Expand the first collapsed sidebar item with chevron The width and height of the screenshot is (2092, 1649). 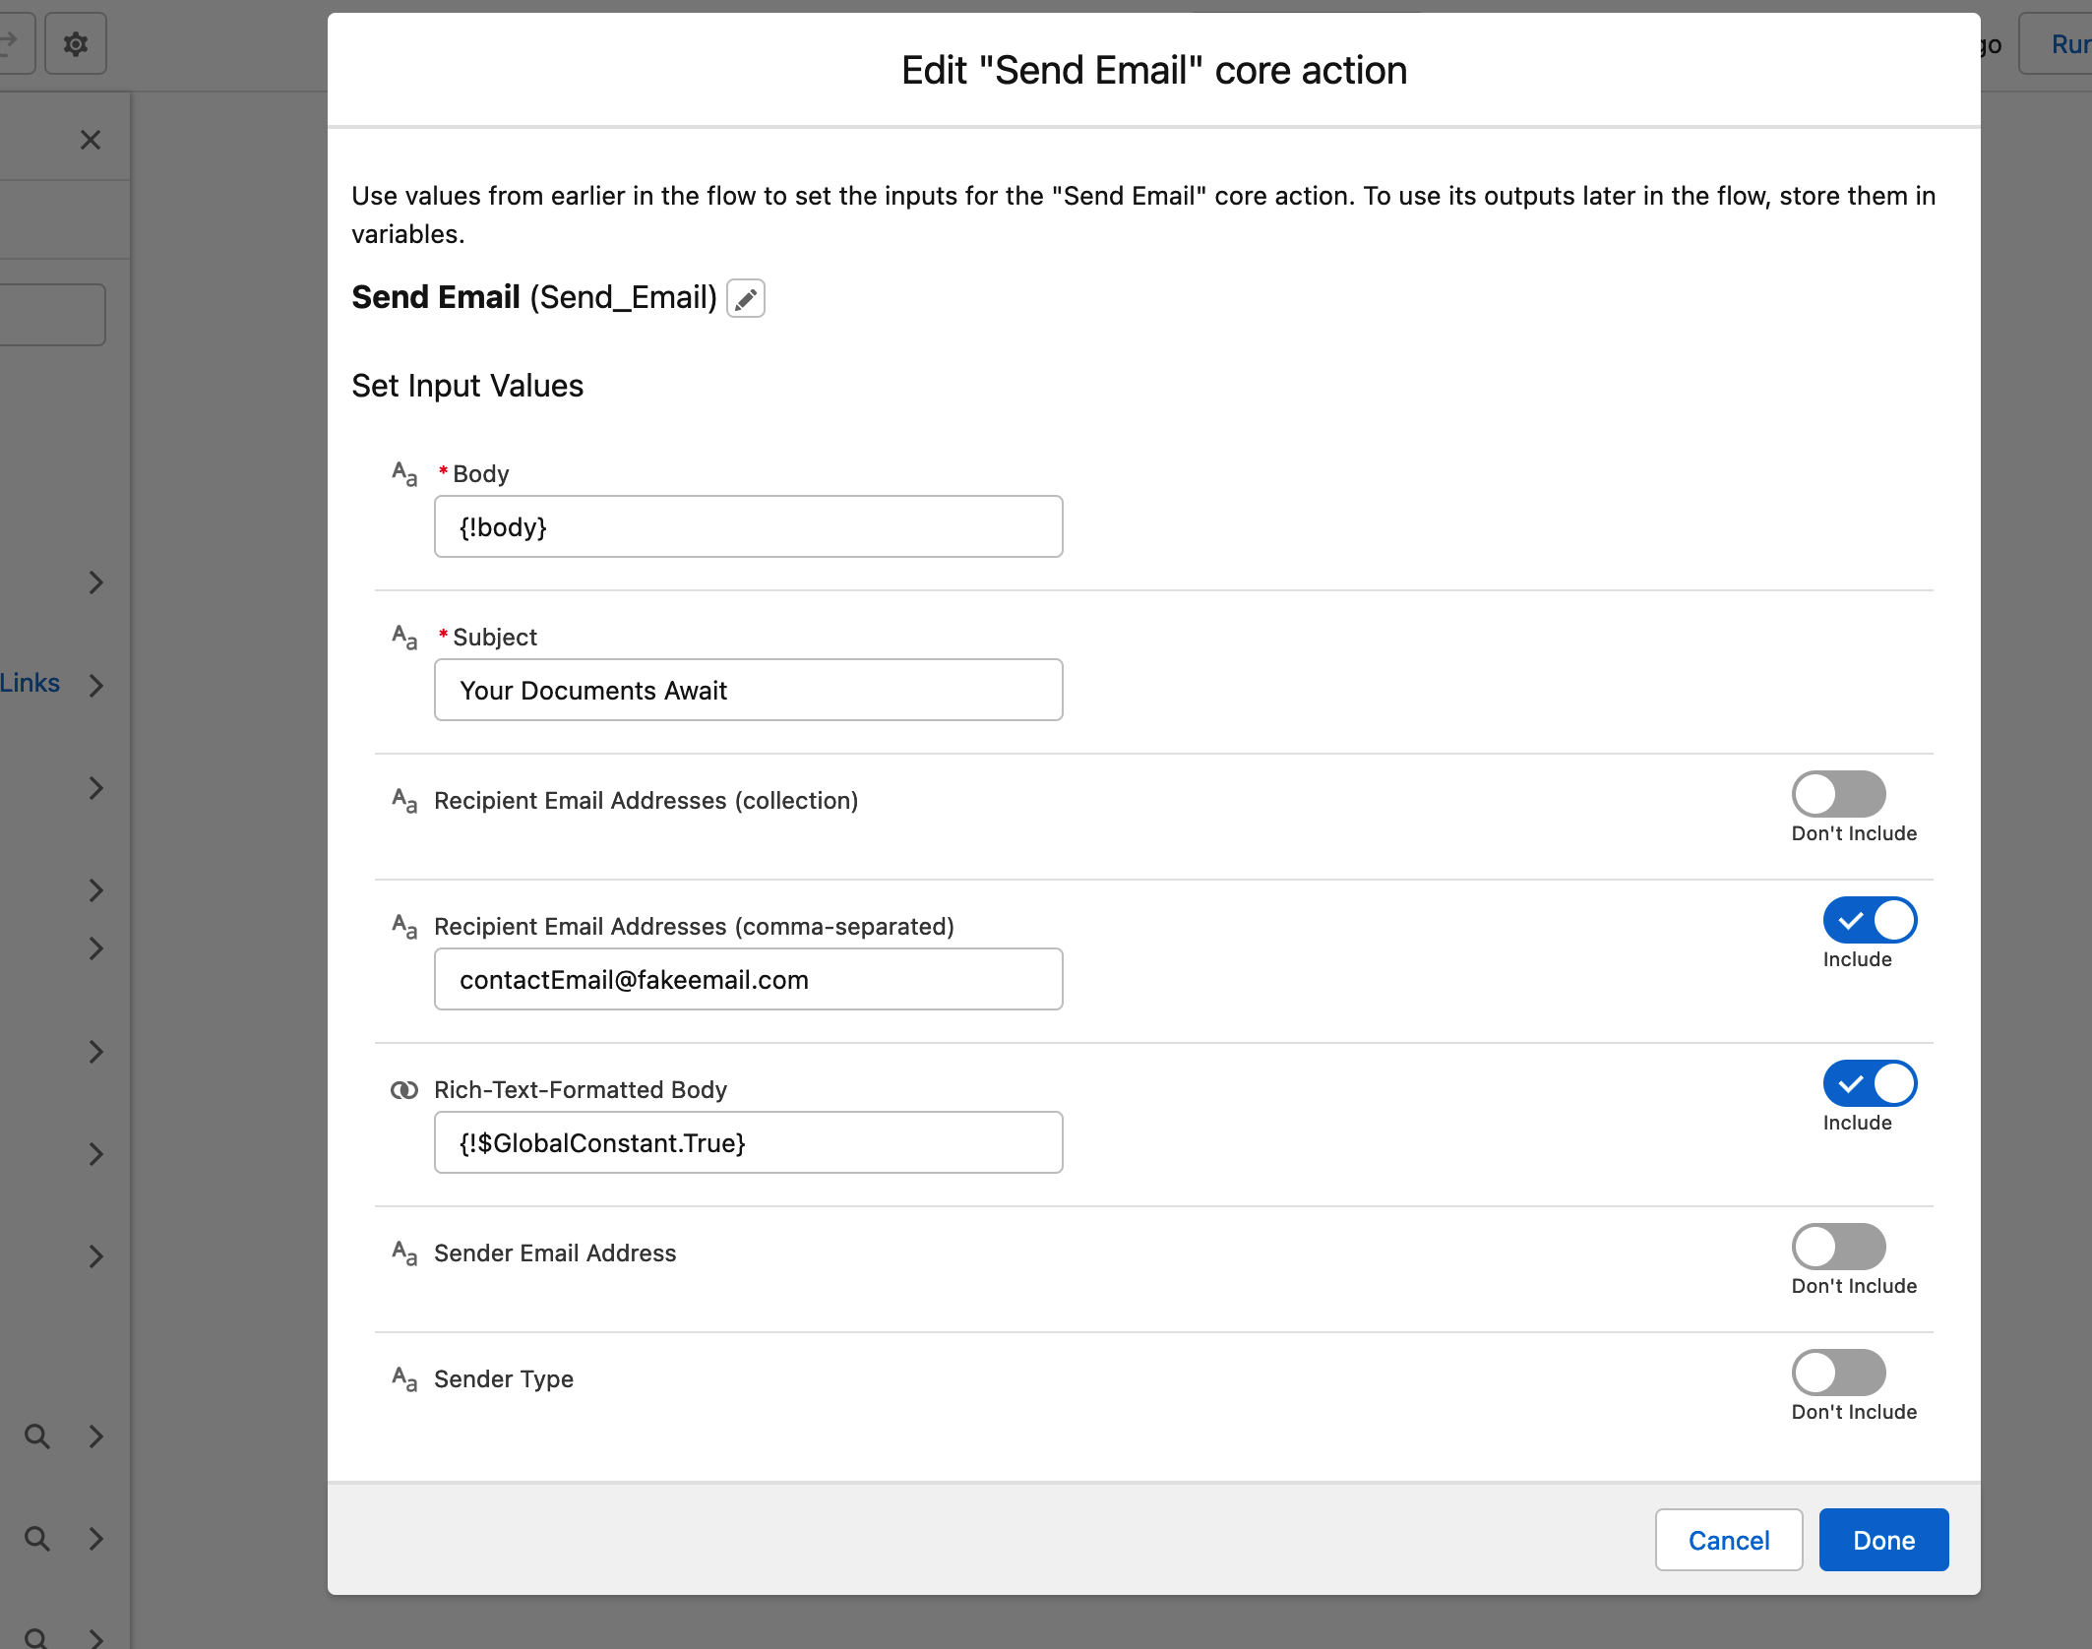tap(95, 582)
